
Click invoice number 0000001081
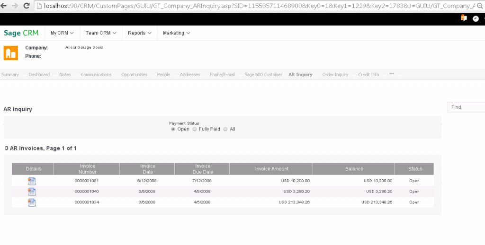point(87,181)
